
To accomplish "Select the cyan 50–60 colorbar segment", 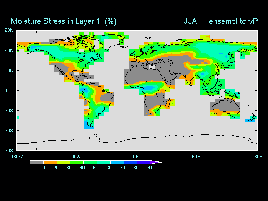I will click(x=103, y=162).
